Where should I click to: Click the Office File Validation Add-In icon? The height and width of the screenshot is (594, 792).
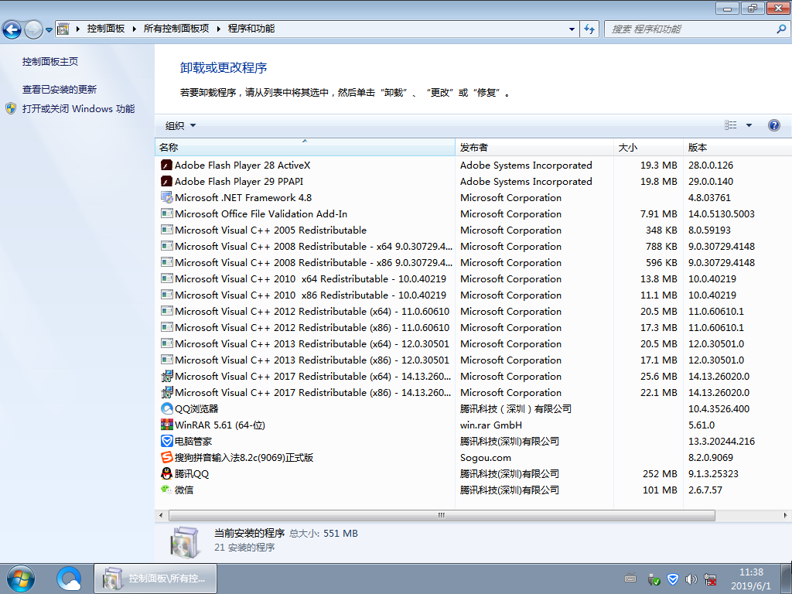point(167,213)
